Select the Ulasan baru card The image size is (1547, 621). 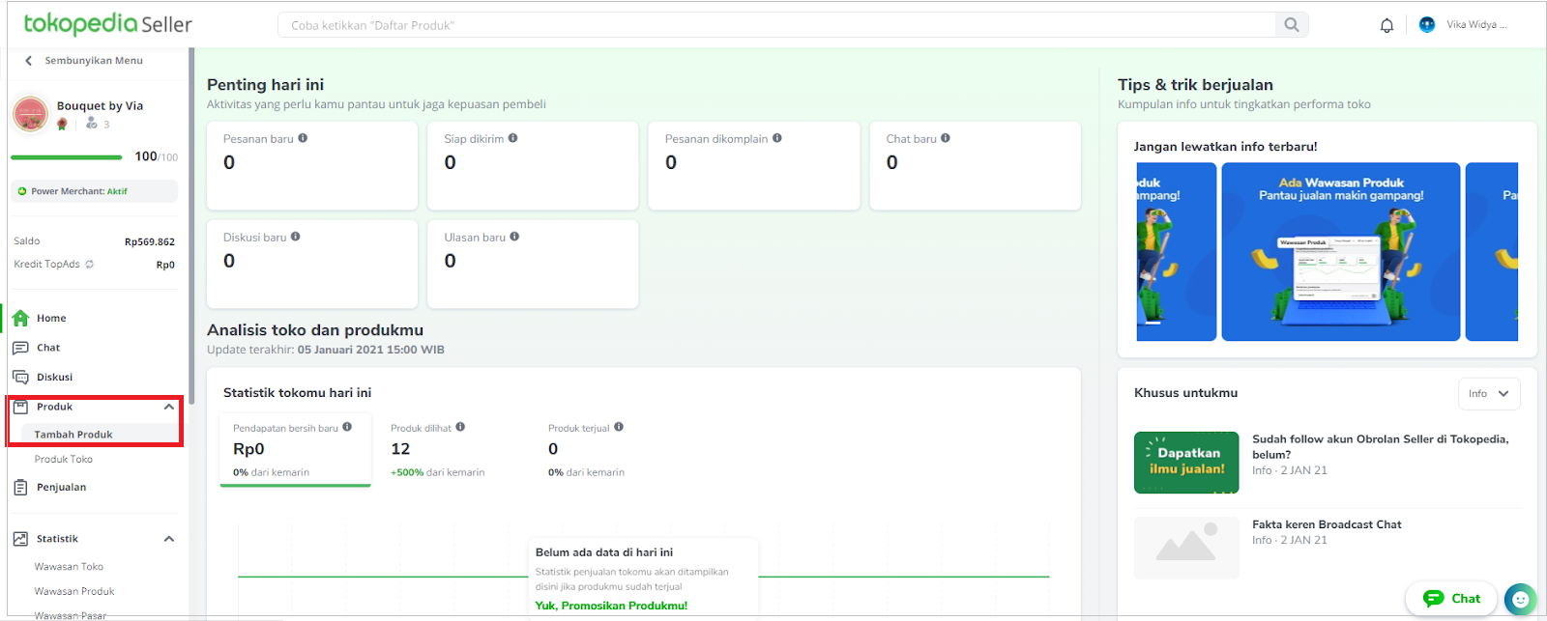click(x=533, y=264)
